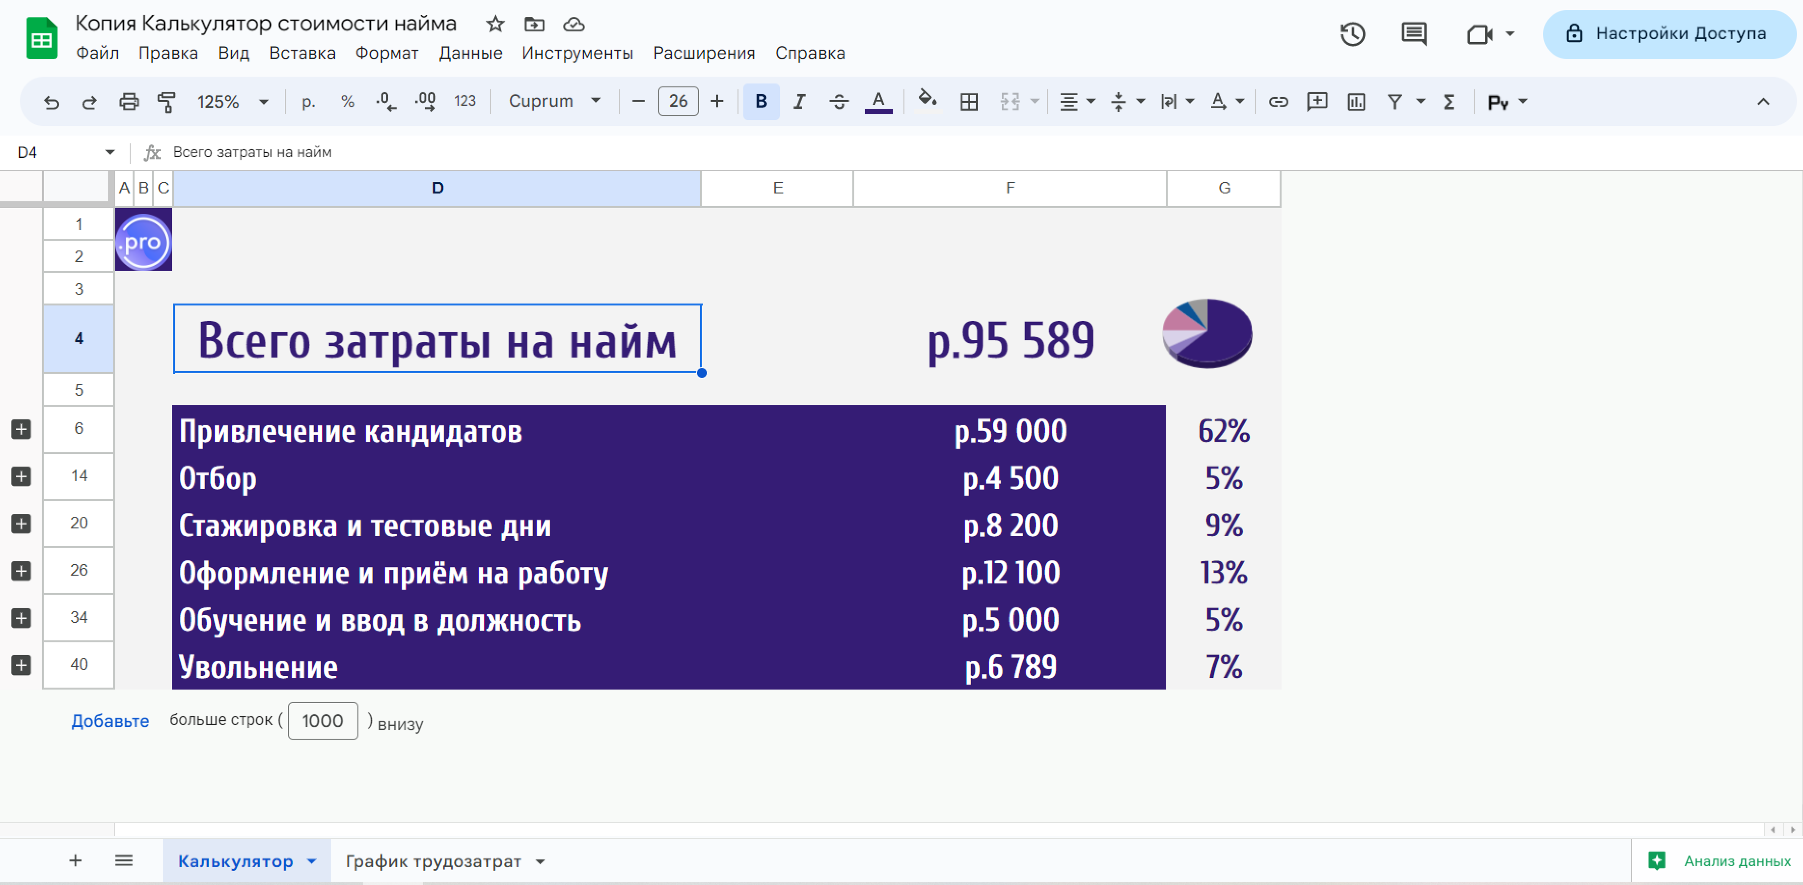The image size is (1803, 885).
Task: Open the Cuprum font dropdown
Action: point(554,101)
